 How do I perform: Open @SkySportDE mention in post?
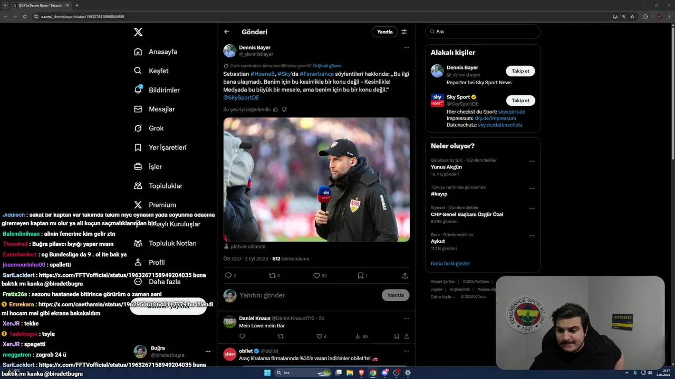(x=241, y=97)
